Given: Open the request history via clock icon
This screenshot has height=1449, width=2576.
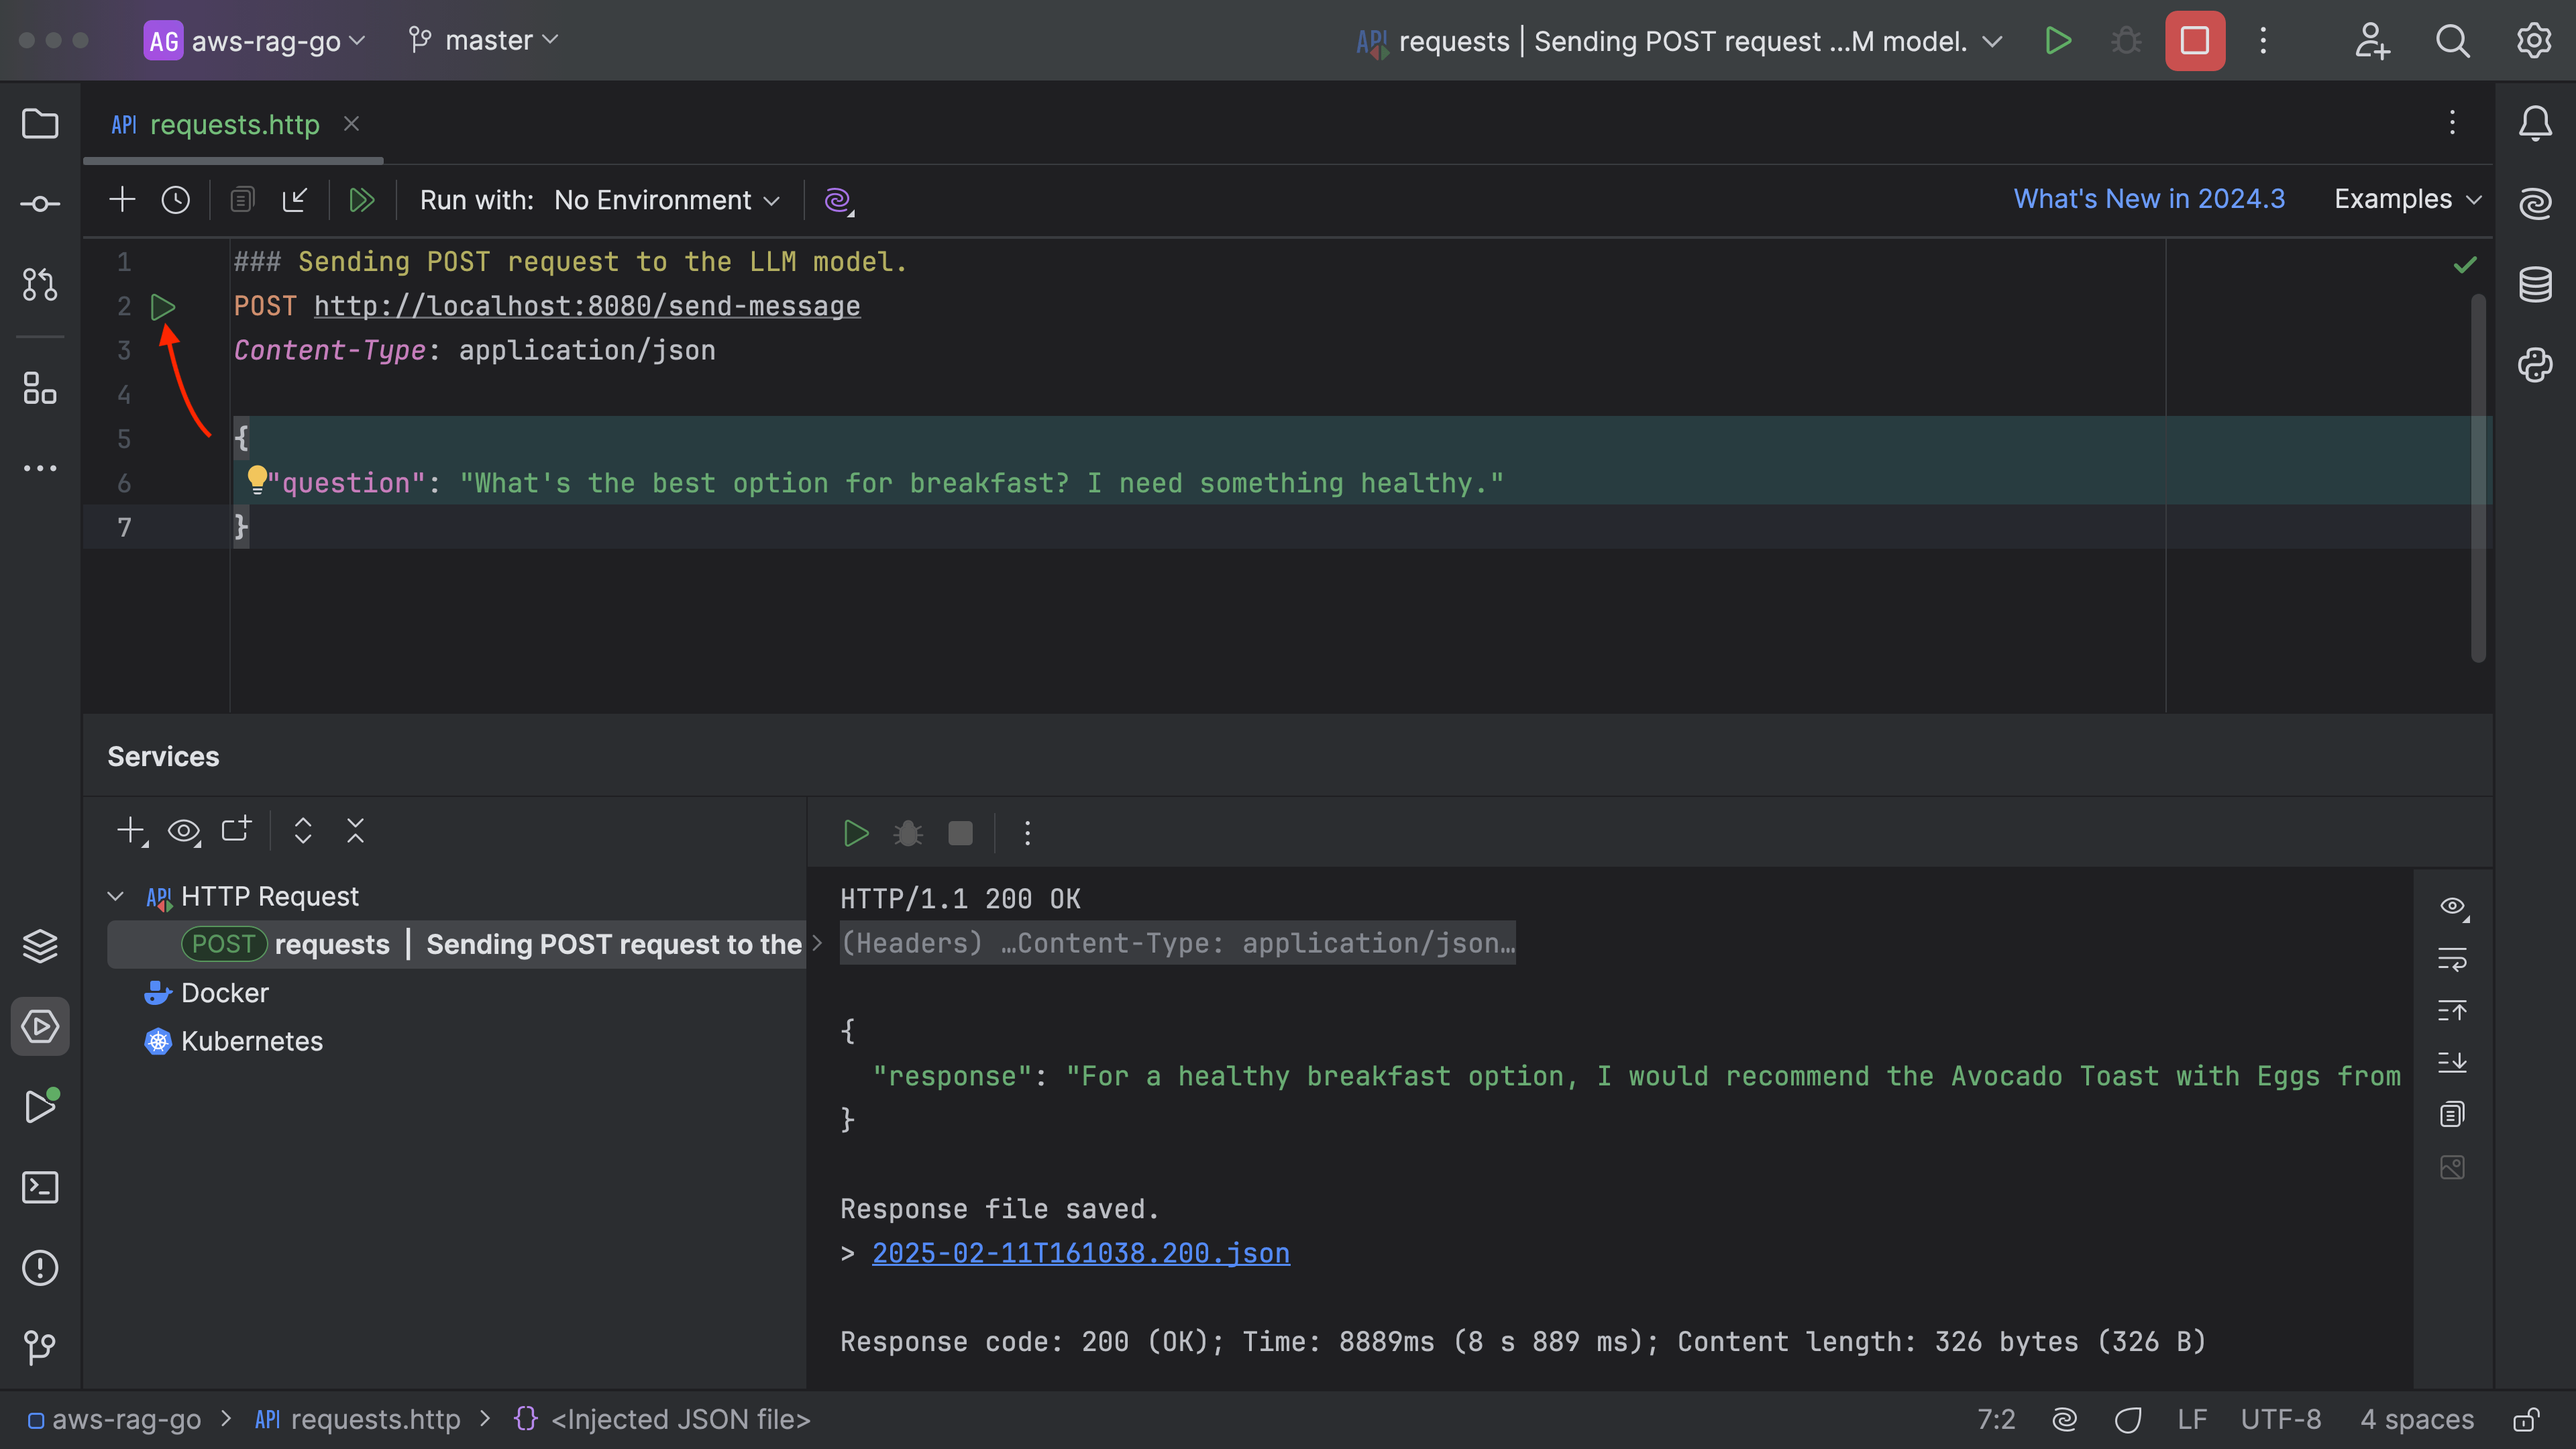Looking at the screenshot, I should click(x=176, y=200).
